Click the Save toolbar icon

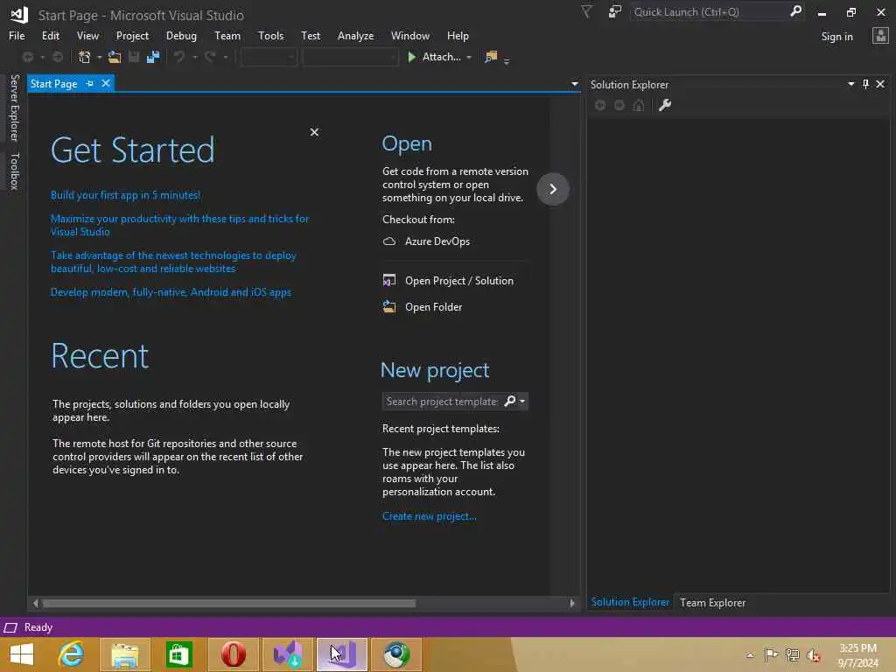pos(134,57)
